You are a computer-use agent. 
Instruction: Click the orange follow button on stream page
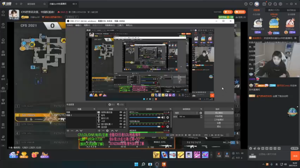228,12
